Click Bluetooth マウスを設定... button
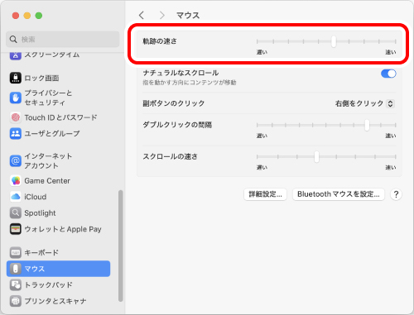The width and height of the screenshot is (414, 315). (339, 194)
